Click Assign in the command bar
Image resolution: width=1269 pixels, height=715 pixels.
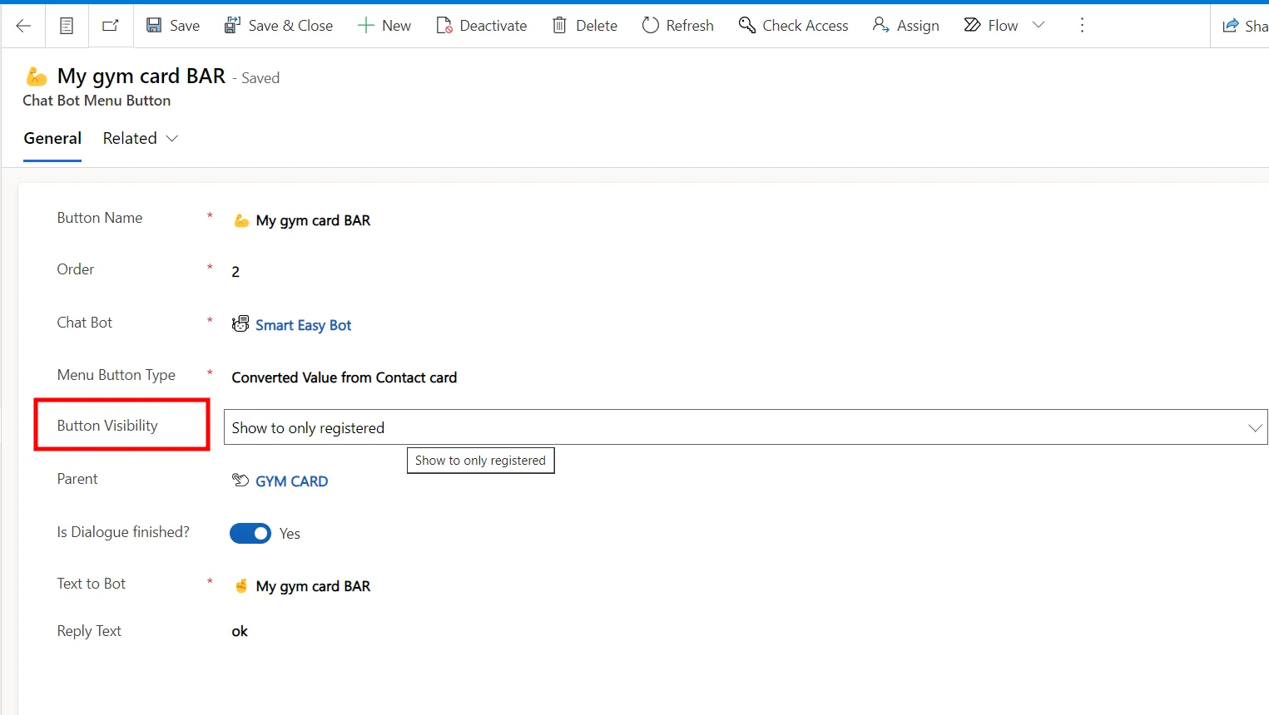click(x=906, y=26)
